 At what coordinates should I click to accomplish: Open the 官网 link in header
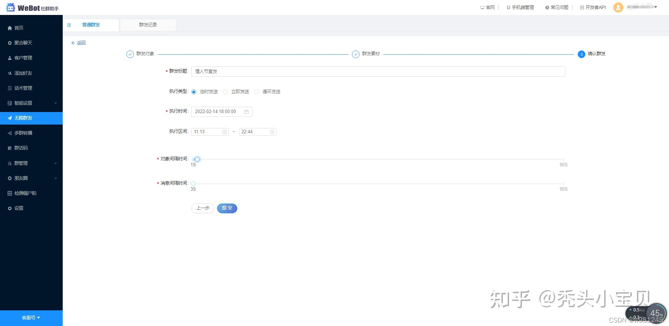pos(487,7)
